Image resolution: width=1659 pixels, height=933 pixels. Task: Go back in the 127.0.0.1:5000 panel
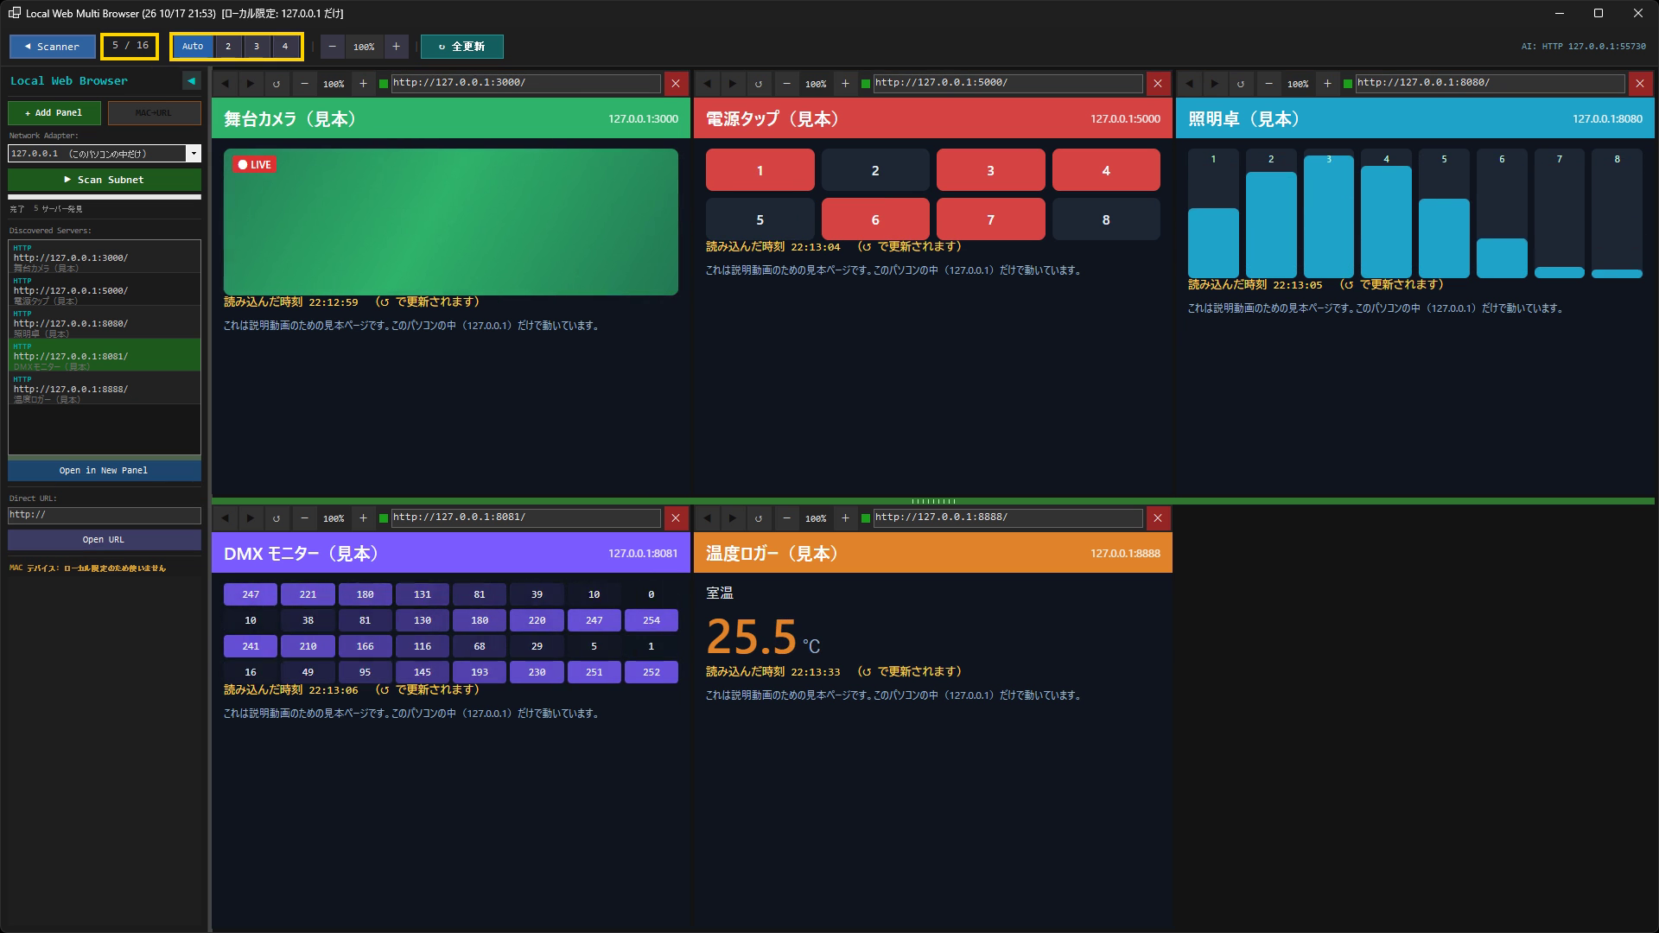pyautogui.click(x=707, y=84)
